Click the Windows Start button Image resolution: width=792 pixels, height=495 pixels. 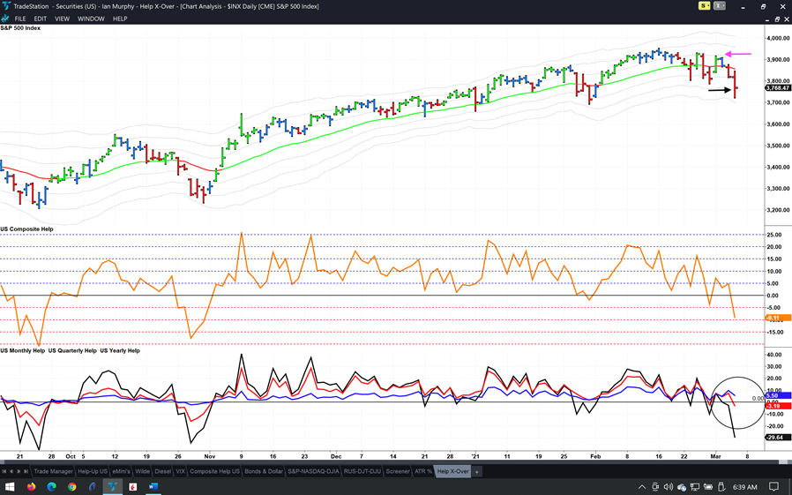[x=10, y=487]
